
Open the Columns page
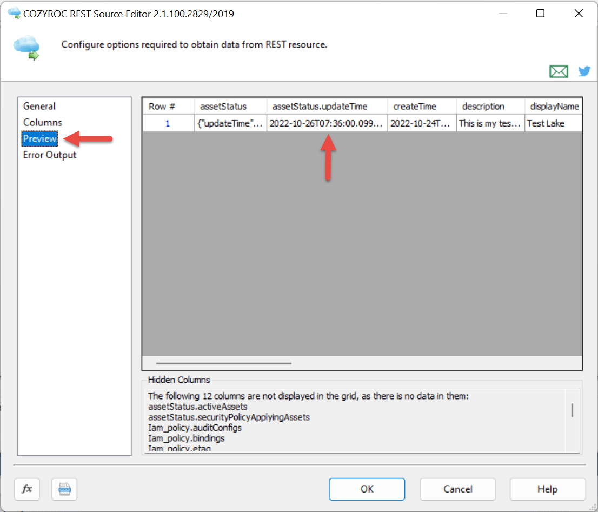pyautogui.click(x=42, y=122)
